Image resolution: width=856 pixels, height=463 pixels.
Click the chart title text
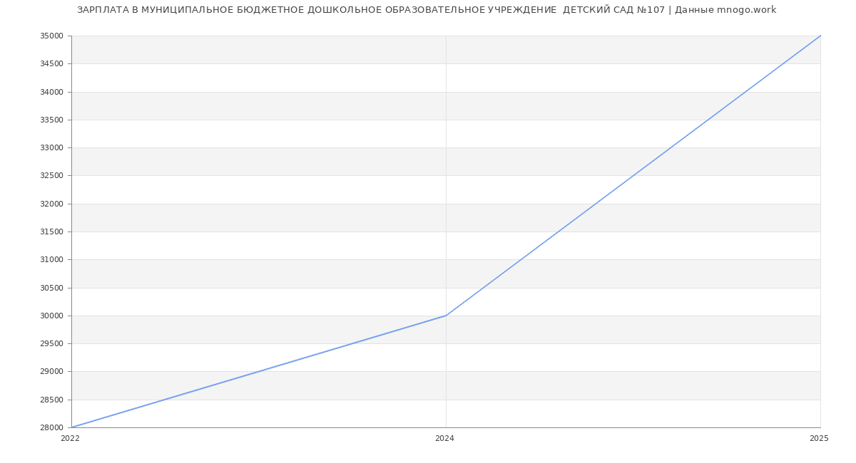(427, 10)
